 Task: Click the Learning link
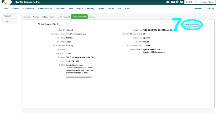pos(210,9)
